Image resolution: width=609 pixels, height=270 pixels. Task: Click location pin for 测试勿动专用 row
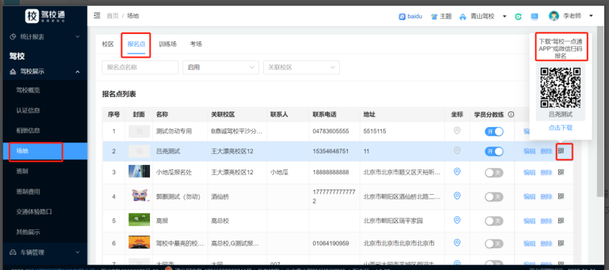tap(457, 131)
